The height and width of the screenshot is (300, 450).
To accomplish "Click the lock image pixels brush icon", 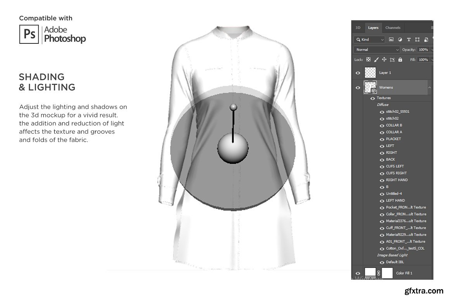I will tap(376, 60).
